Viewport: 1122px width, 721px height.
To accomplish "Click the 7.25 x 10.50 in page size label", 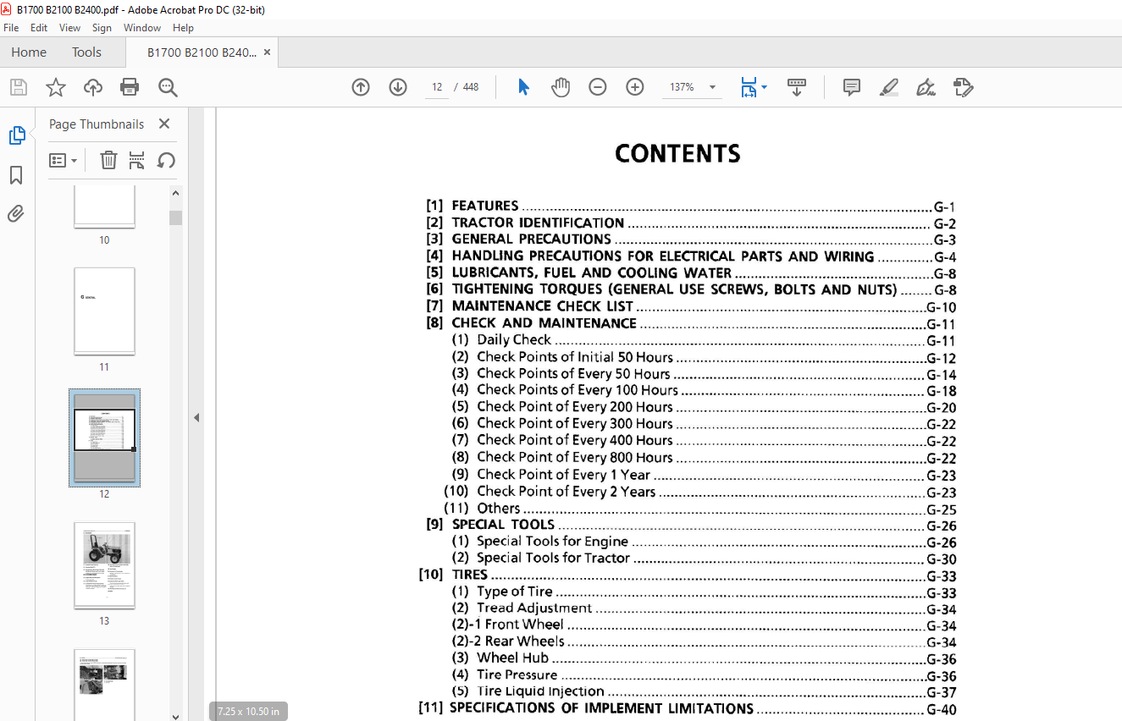I will [248, 711].
